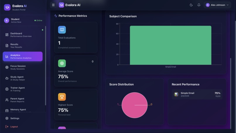The width and height of the screenshot is (236, 133).
Task: Click the pink Score Distribution pie
Action: (135, 105)
